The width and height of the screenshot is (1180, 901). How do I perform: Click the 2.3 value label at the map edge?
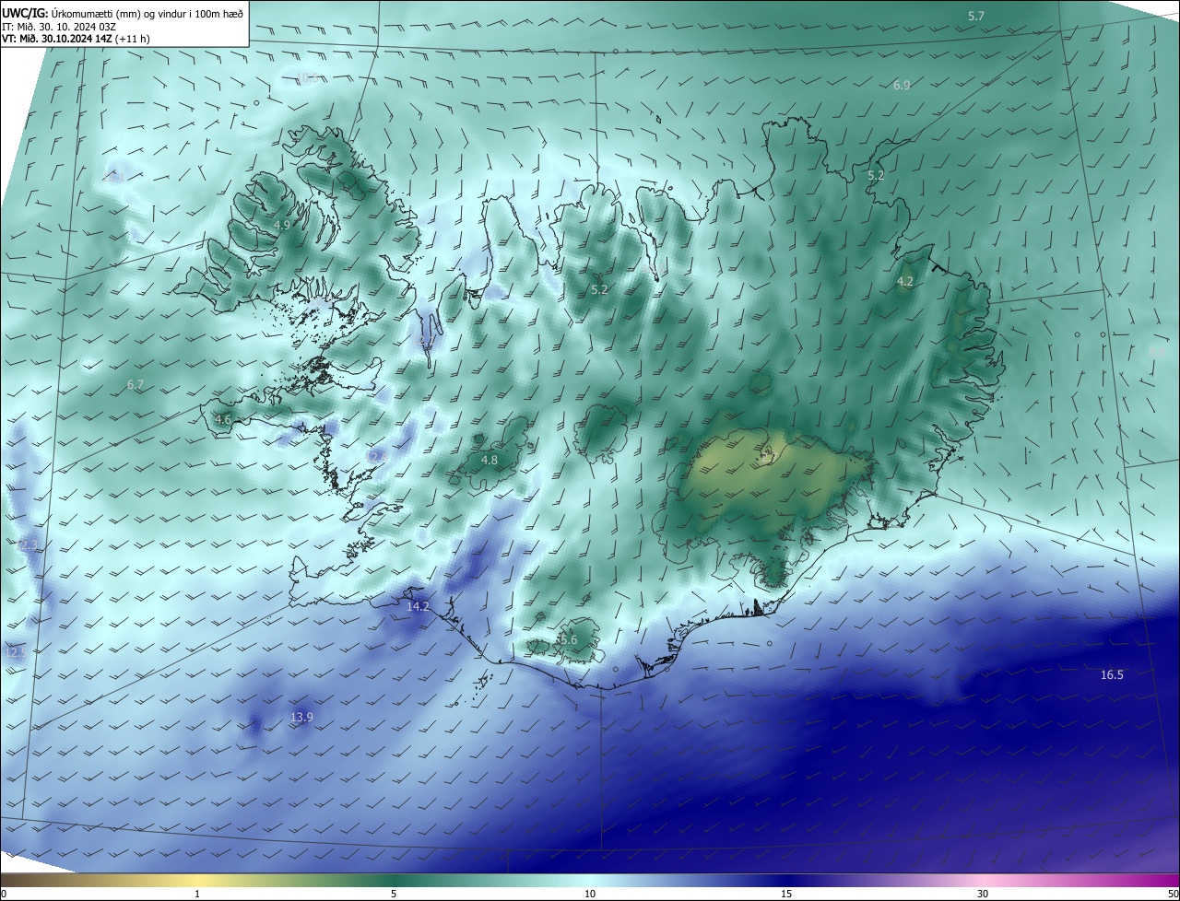(x=29, y=545)
